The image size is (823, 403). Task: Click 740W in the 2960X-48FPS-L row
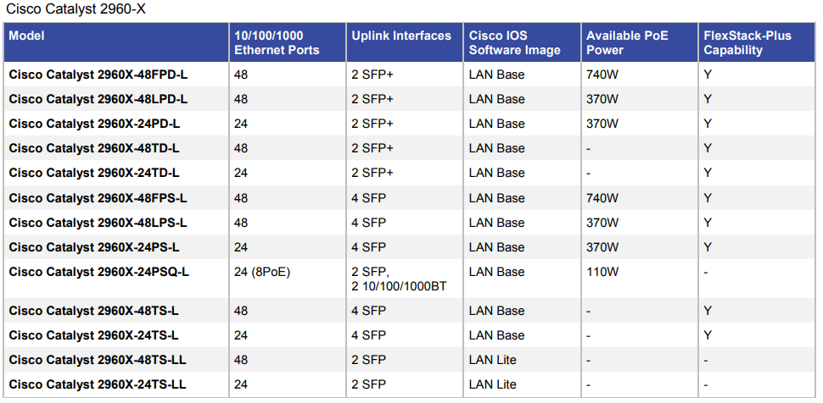point(602,198)
